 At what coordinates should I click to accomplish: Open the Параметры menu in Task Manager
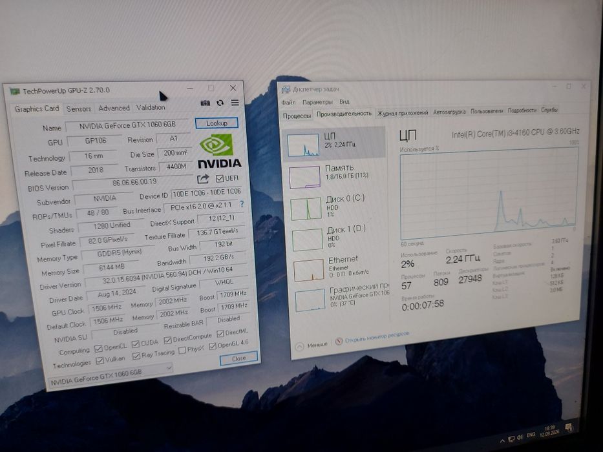pyautogui.click(x=317, y=102)
